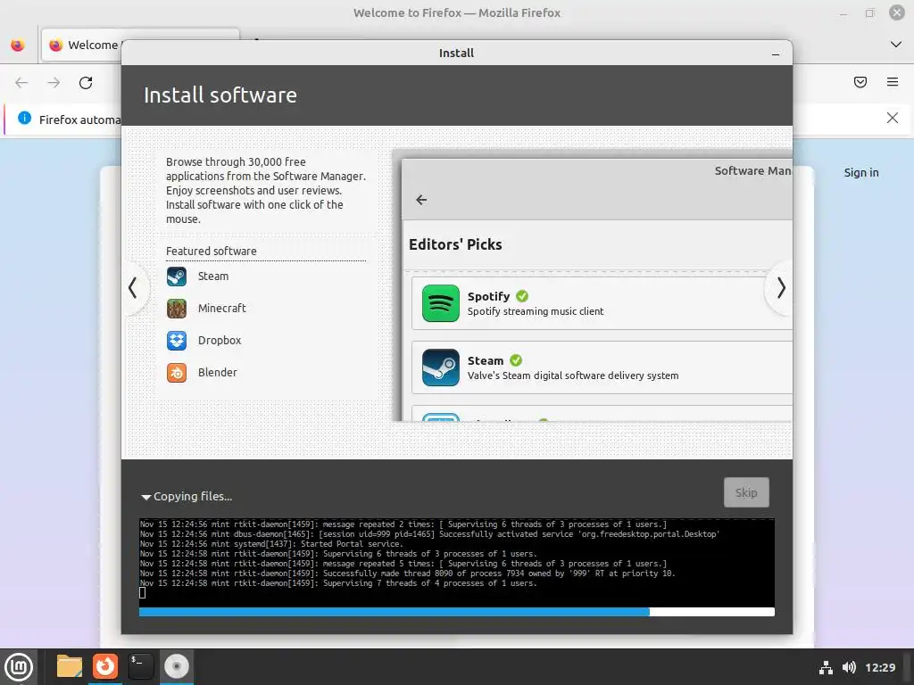The image size is (914, 685).
Task: Go to the previous slideshow slide
Action: 133,288
